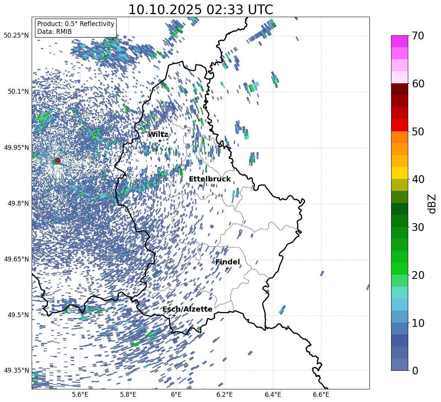This screenshot has width=441, height=402.
Task: Click the 5.6°E longitude label
Action: click(80, 395)
